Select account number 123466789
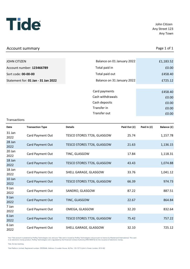The image size is (190, 269). pyautogui.click(x=40, y=68)
